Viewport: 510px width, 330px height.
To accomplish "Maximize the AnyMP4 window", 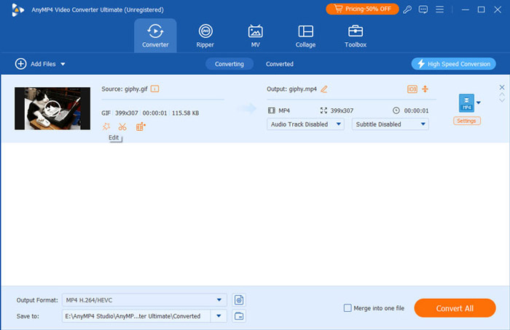I will (482, 9).
